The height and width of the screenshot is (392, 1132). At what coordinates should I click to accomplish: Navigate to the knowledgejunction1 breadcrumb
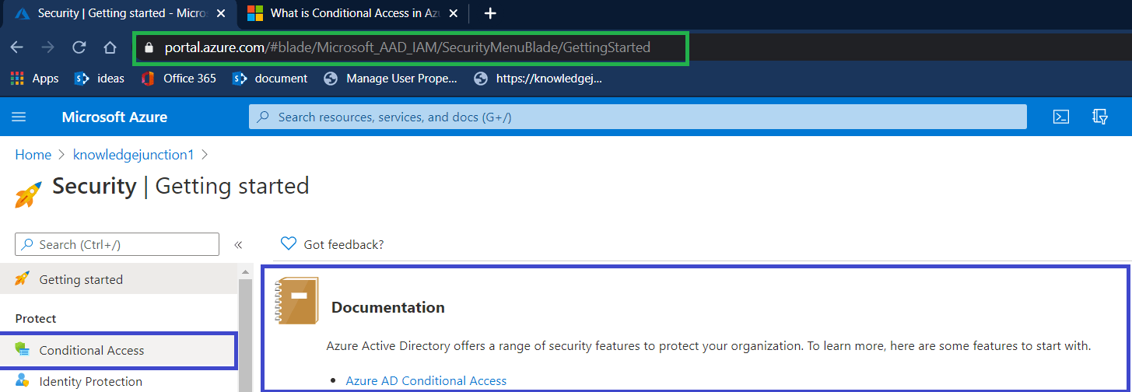(x=133, y=155)
